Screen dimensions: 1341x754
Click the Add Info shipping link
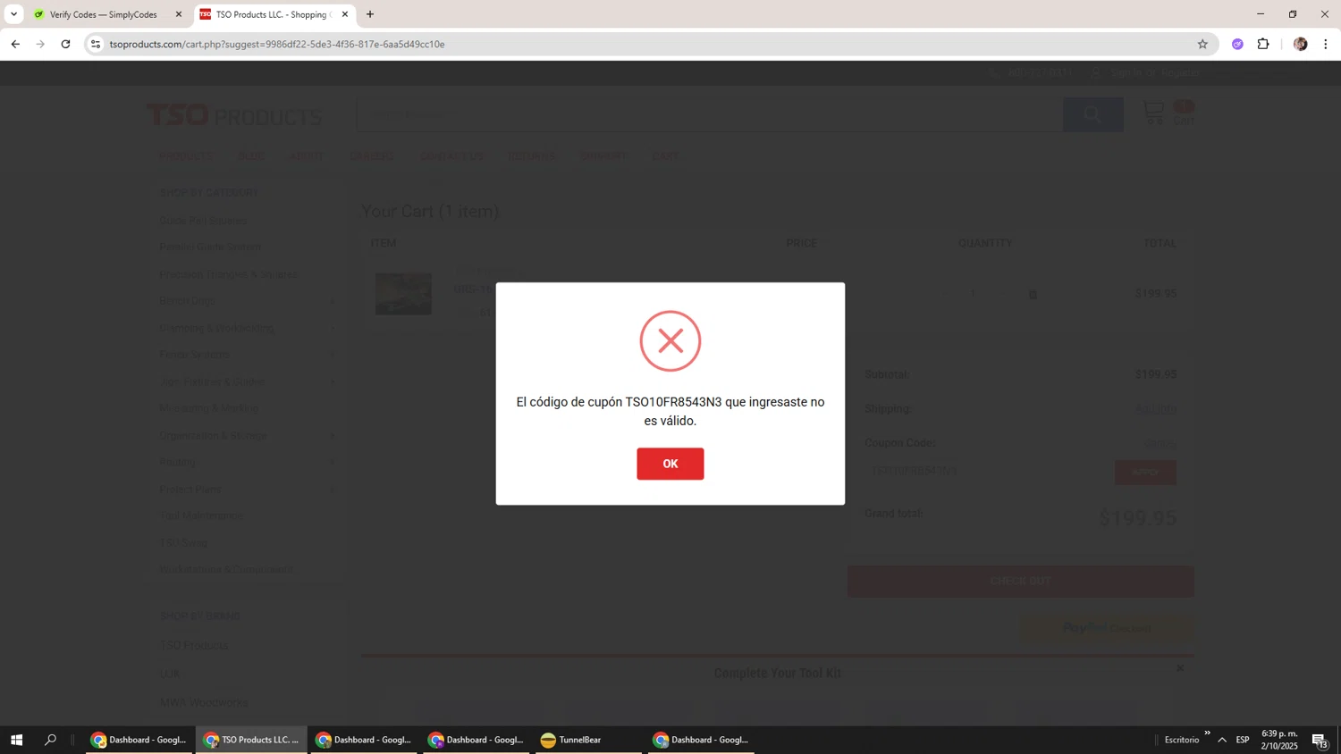coord(1156,409)
